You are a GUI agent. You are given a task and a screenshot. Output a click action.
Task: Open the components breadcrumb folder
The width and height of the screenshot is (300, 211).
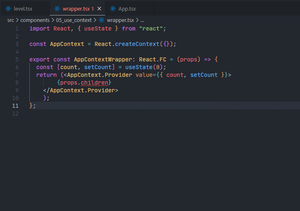(x=35, y=20)
